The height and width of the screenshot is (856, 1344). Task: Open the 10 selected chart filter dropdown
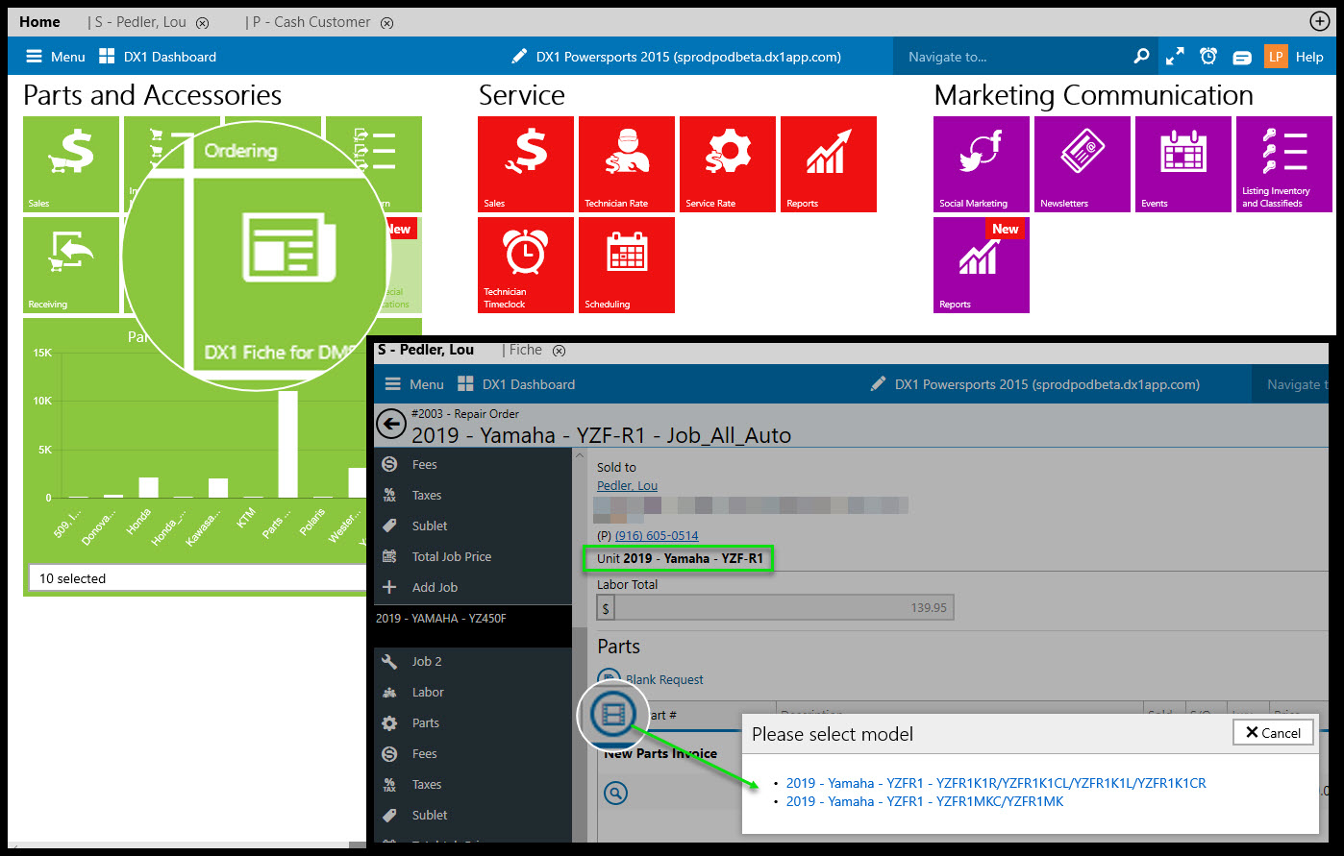197,578
